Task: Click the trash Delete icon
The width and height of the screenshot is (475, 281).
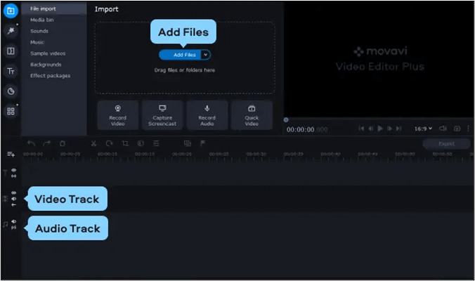Action: [62, 143]
